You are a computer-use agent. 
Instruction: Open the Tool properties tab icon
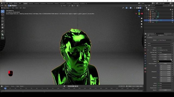[x=145, y=37]
